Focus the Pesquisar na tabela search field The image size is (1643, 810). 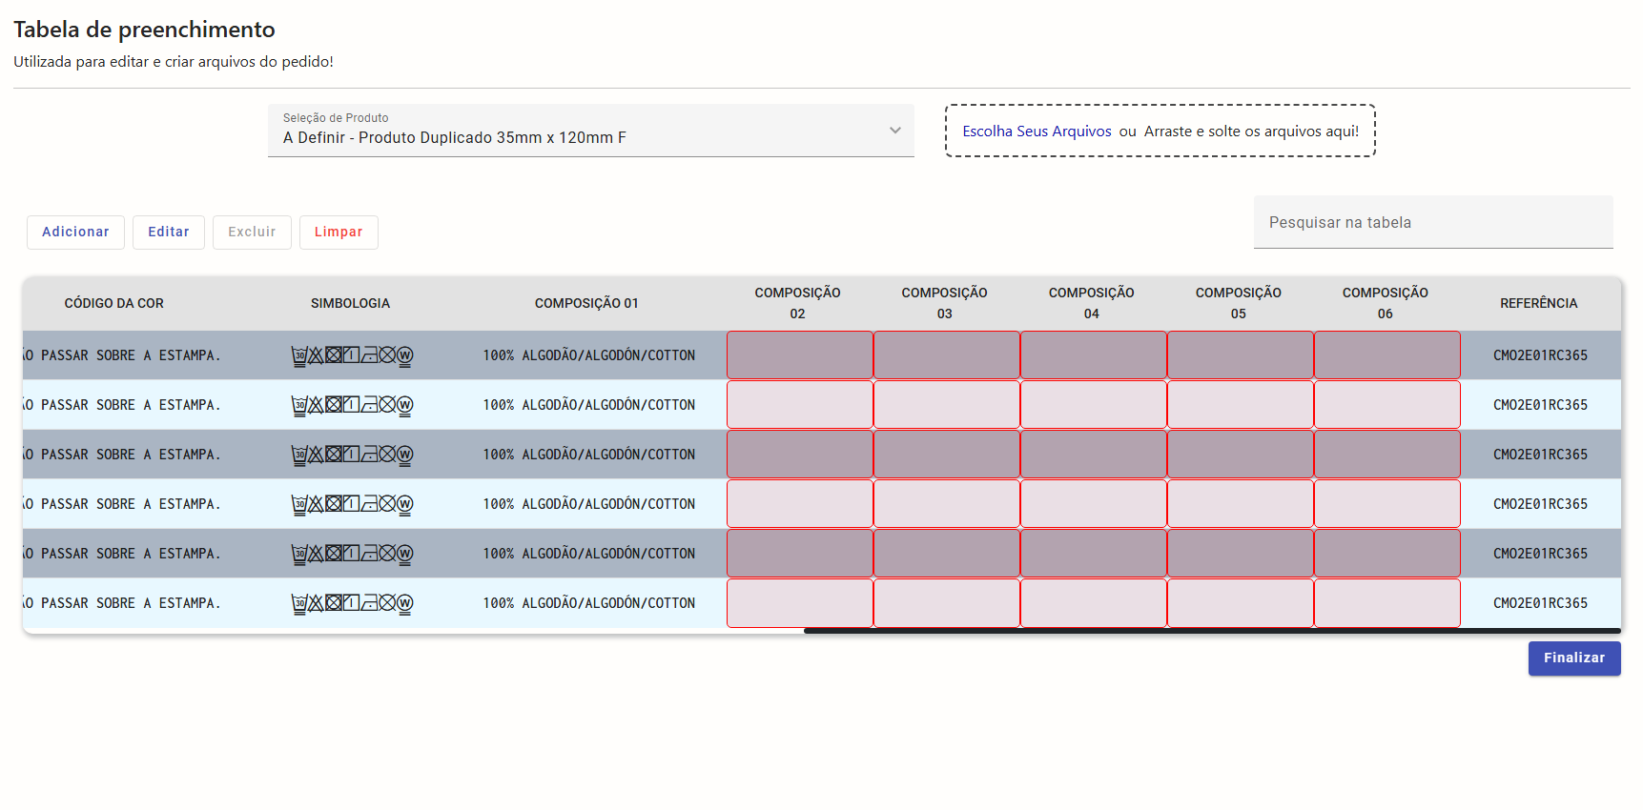coord(1432,223)
